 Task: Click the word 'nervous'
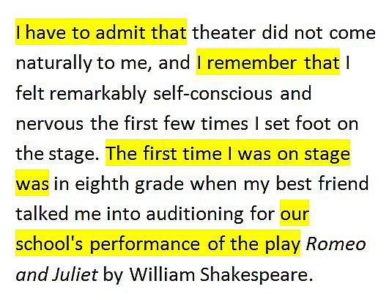click(50, 124)
